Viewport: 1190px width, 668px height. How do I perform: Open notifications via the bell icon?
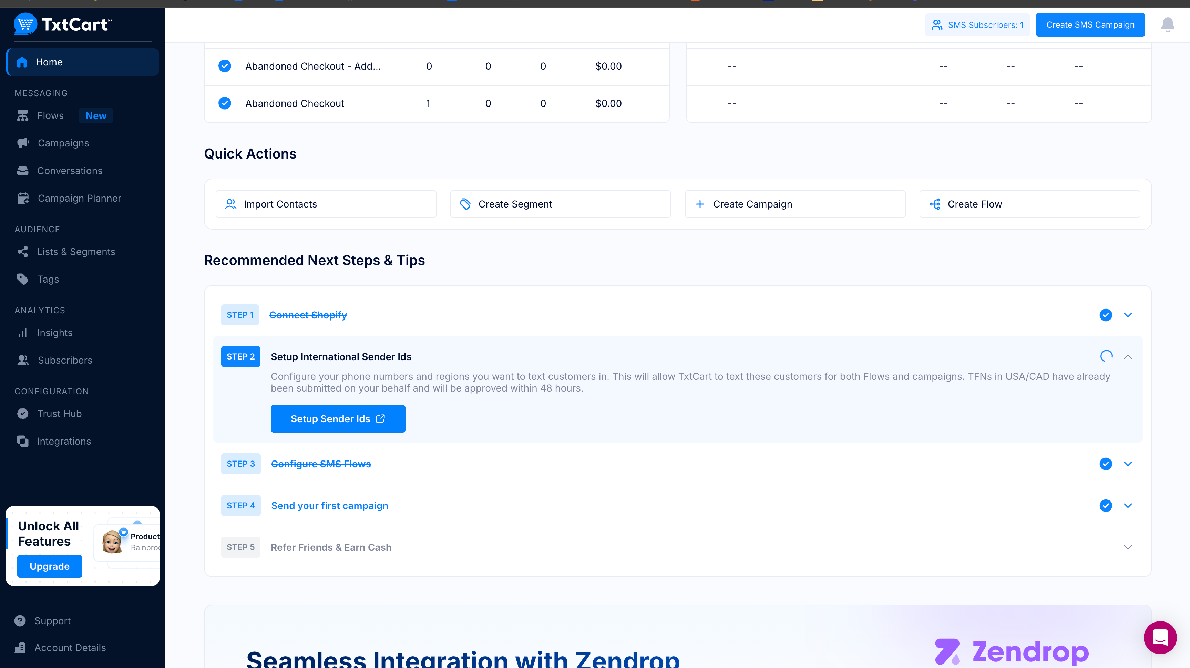pyautogui.click(x=1168, y=24)
